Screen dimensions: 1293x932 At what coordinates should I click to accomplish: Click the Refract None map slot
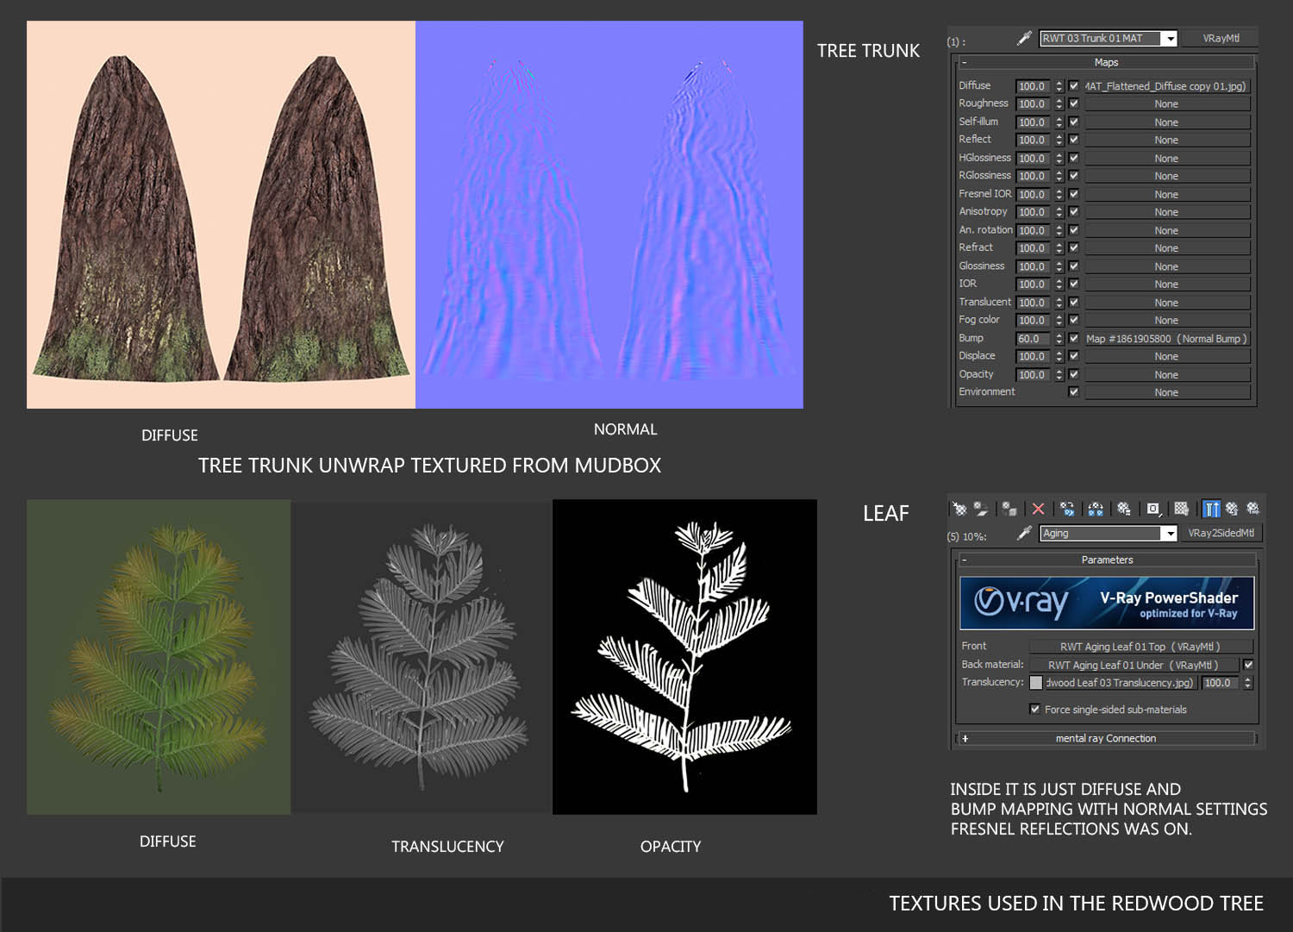[x=1166, y=248]
